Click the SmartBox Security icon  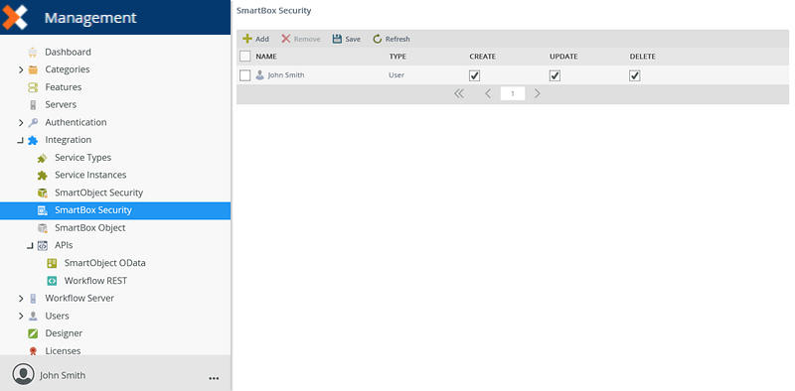tap(43, 210)
